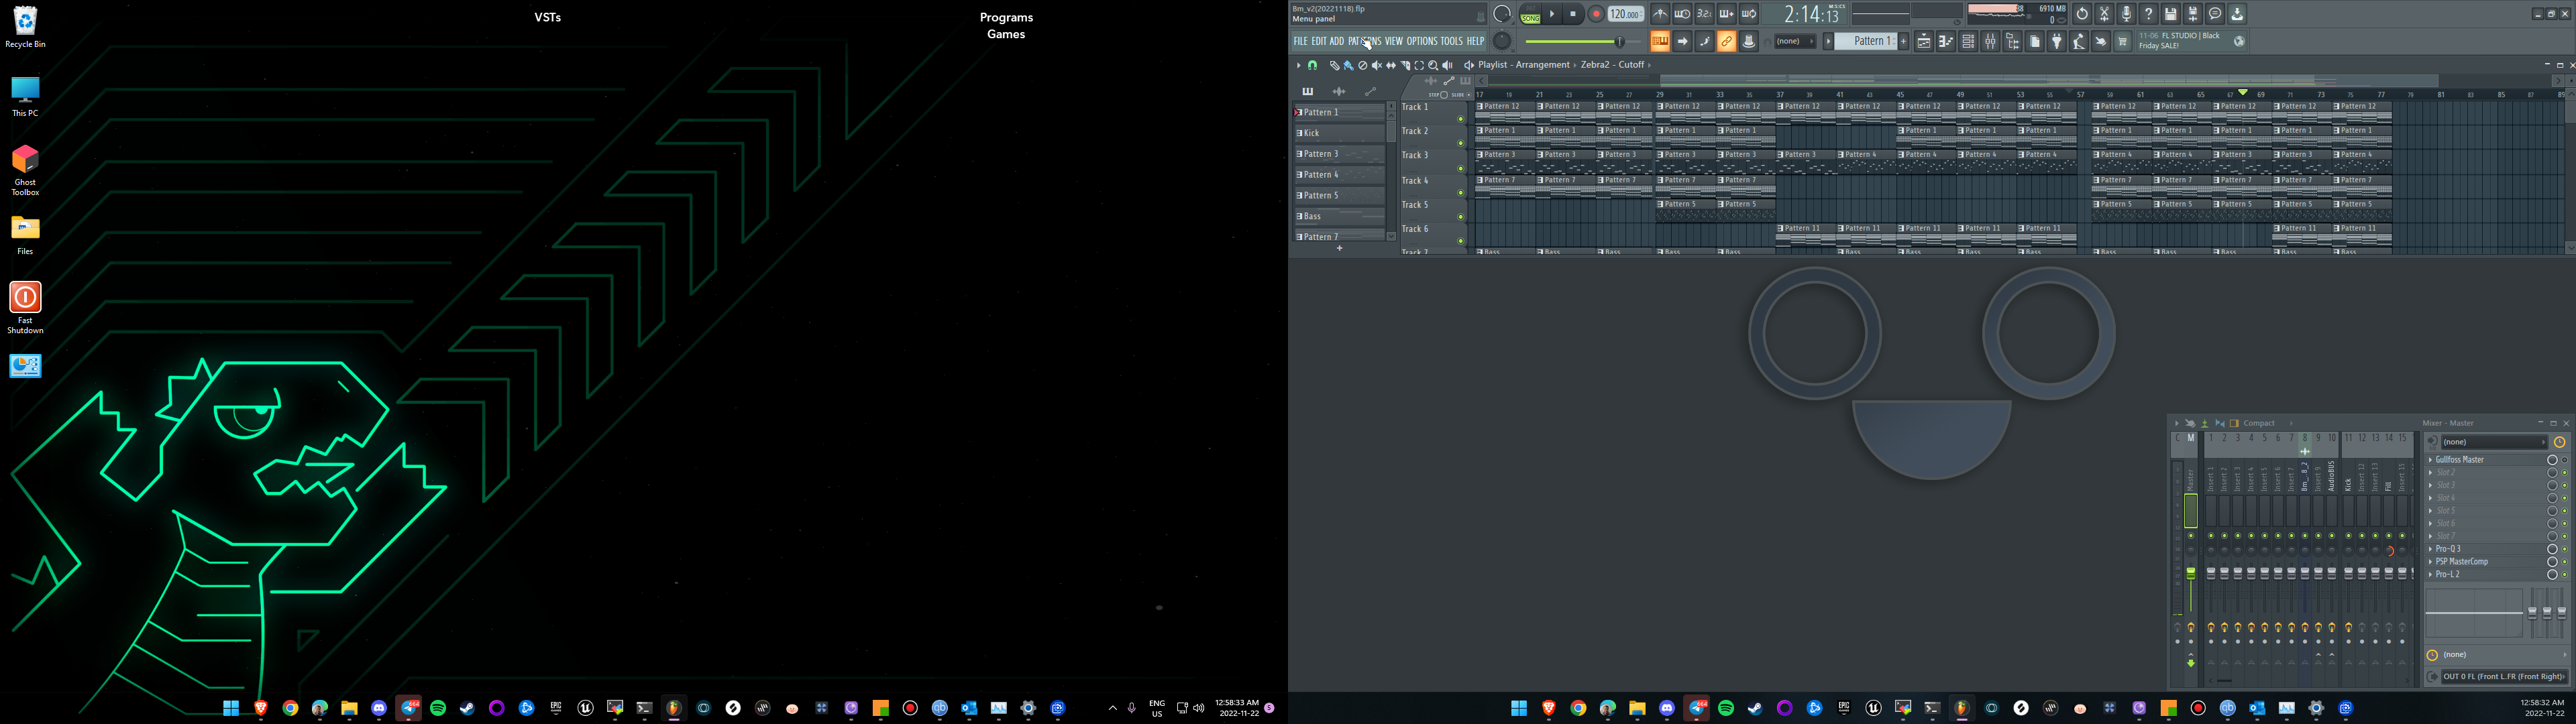Image resolution: width=2576 pixels, height=724 pixels.
Task: Toggle the 3-2-1 countdown before recording
Action: [1704, 14]
